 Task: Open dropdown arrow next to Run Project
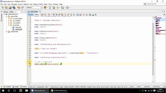click(60, 7)
